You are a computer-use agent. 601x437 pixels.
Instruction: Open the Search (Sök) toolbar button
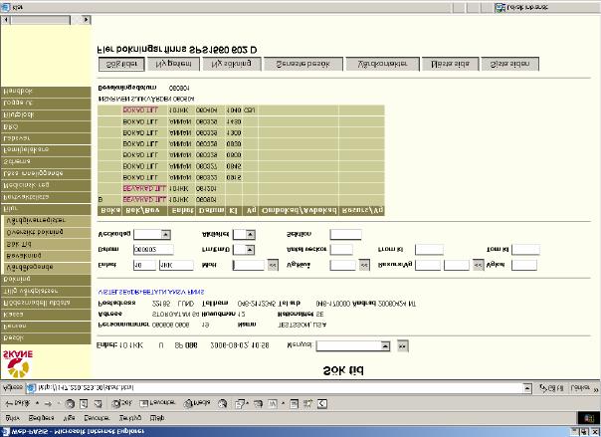pos(121,403)
